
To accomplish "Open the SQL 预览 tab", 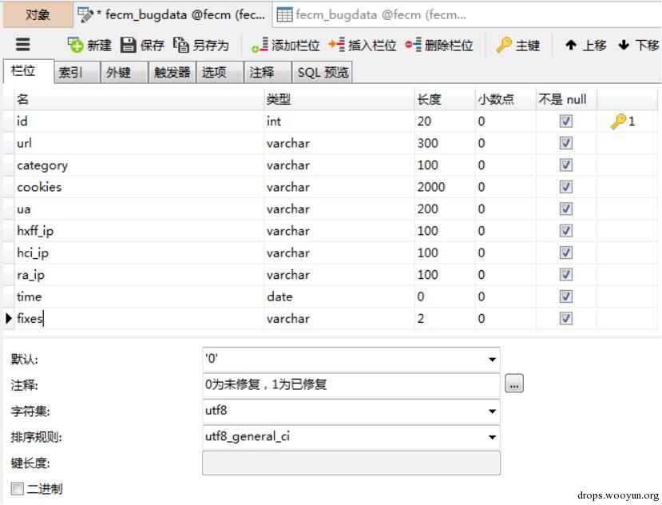I will pos(322,72).
